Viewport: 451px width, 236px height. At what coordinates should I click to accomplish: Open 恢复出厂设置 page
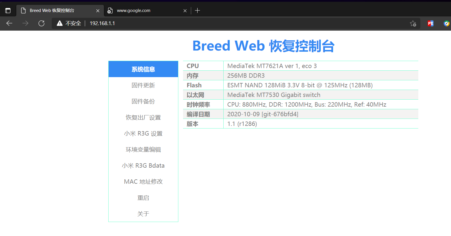coord(143,117)
